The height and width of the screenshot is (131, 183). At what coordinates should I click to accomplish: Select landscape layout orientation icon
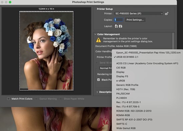[120, 26]
